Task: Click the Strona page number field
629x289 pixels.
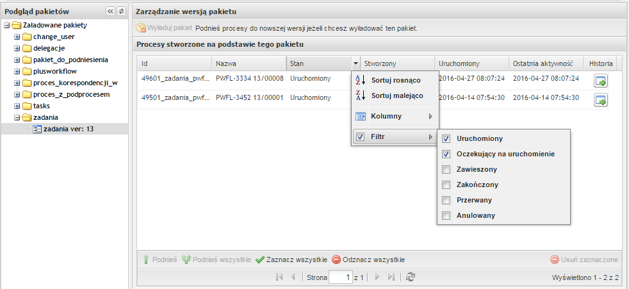Action: [x=340, y=277]
